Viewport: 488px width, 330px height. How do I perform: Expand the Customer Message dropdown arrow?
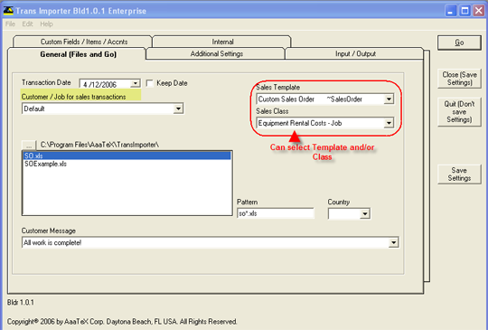(393, 242)
